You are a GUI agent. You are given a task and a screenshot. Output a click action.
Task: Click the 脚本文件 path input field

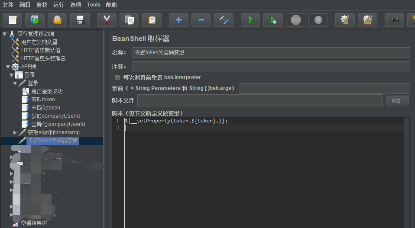click(x=260, y=101)
